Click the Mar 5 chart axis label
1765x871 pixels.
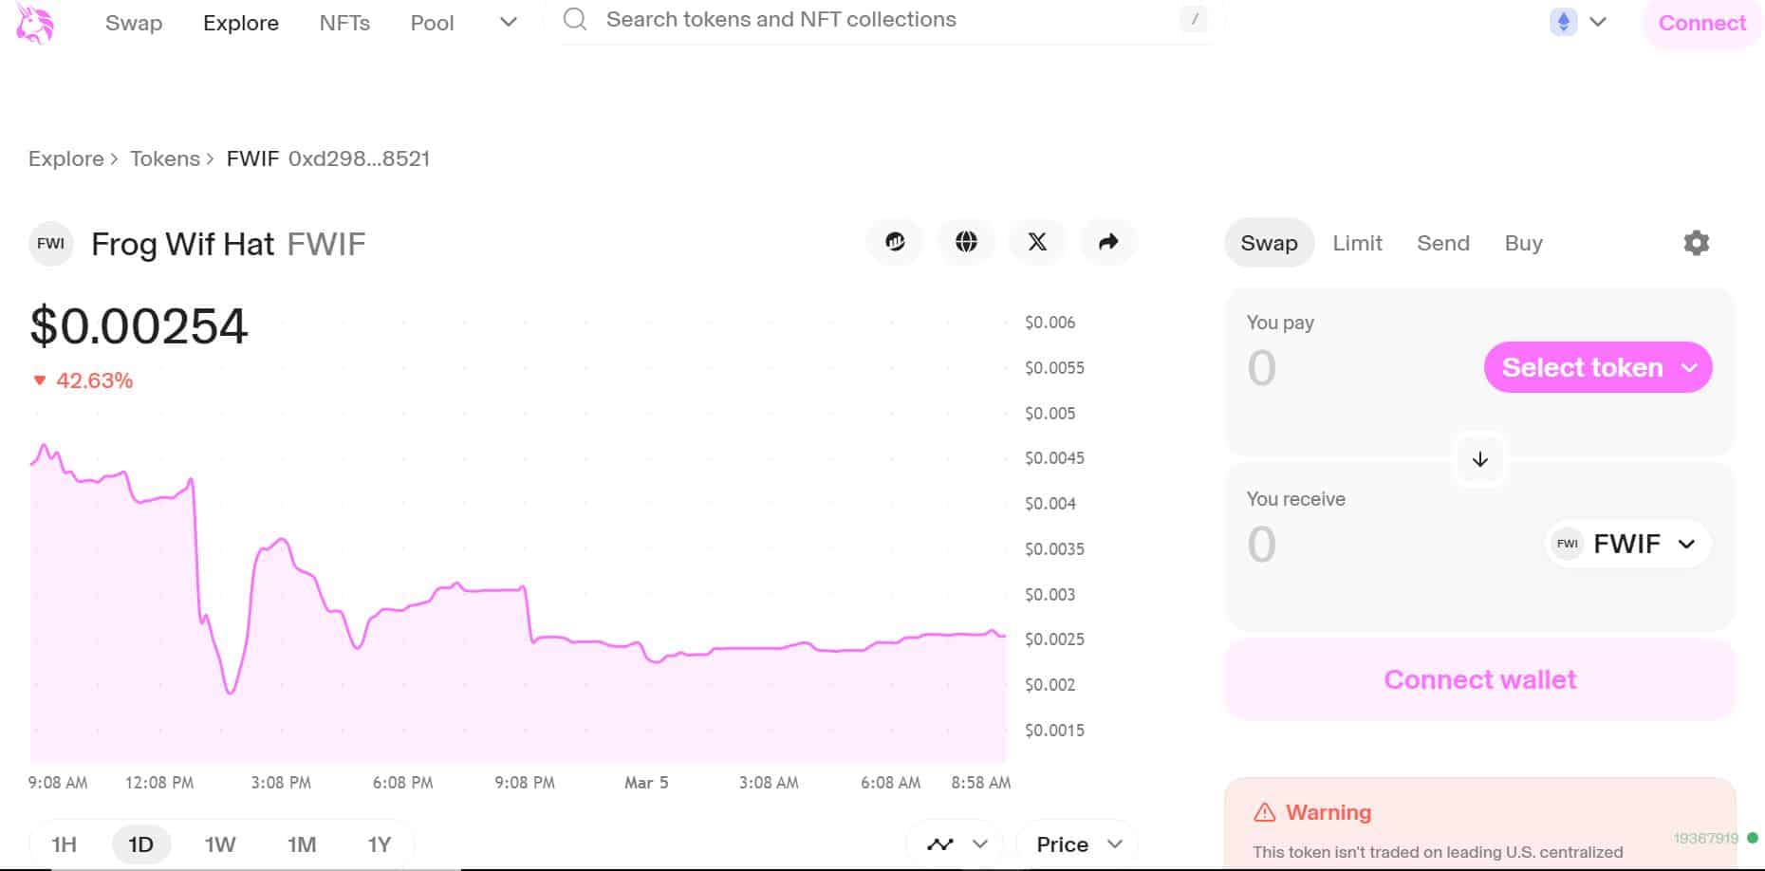click(646, 783)
